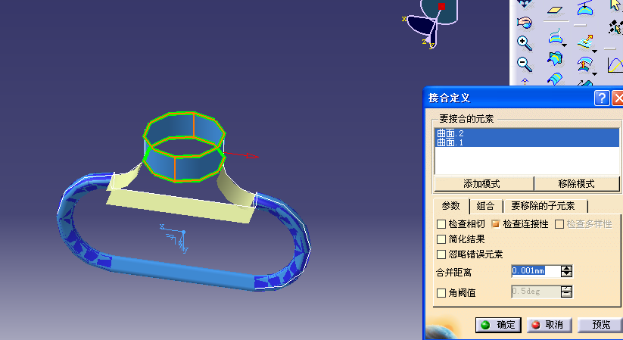Click the help question mark button
The image size is (623, 340).
602,98
